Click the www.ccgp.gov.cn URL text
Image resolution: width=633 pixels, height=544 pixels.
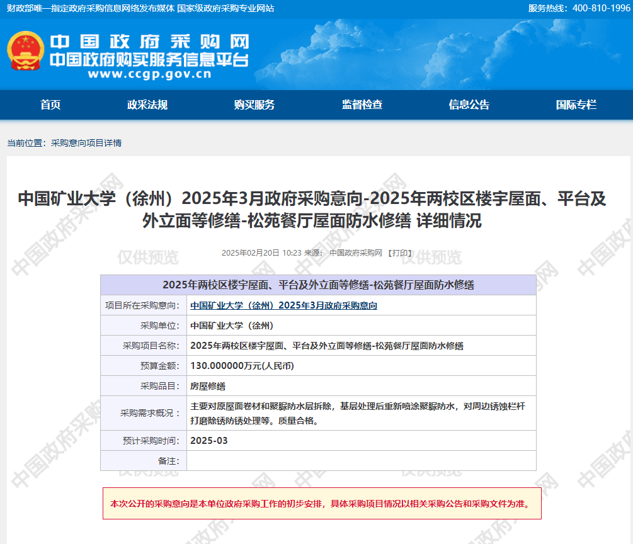pyautogui.click(x=150, y=74)
